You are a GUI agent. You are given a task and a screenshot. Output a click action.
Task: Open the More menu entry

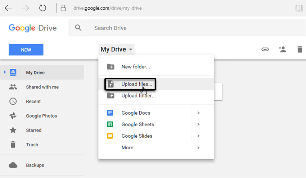156,147
